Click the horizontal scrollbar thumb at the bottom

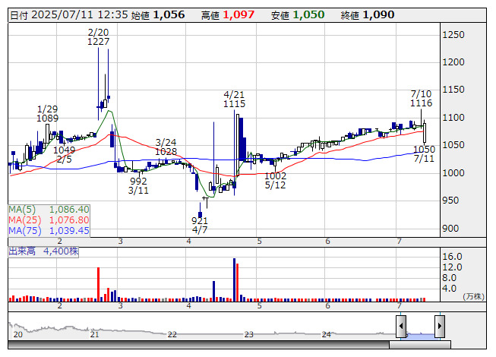coord(420,345)
